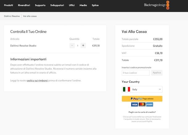
Task: Open the Prodotti menu
Action: (x=9, y=5)
